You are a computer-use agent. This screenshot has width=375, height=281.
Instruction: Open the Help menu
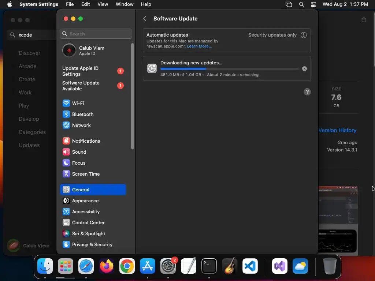(146, 4)
